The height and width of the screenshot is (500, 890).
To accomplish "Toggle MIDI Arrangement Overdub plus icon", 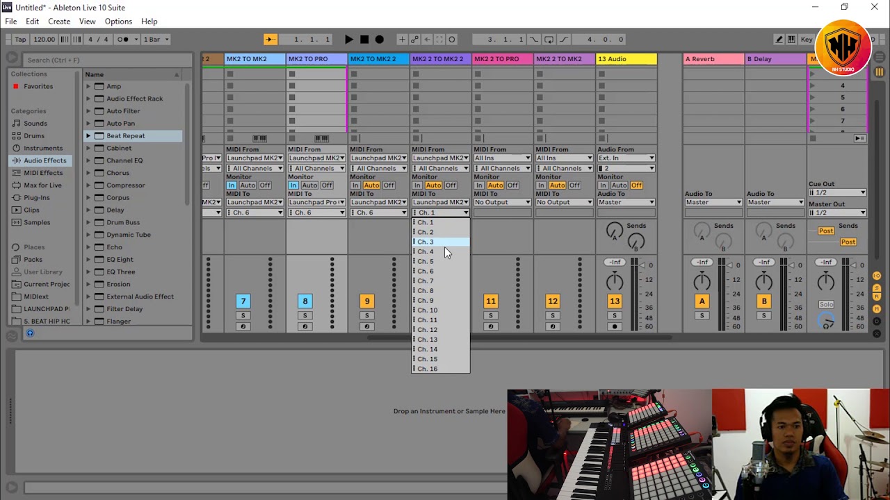I will 402,40.
